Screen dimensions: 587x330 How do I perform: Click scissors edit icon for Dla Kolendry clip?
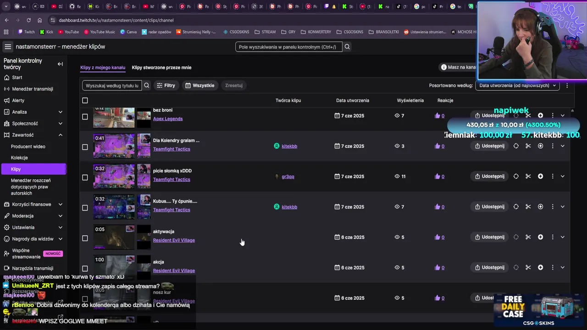click(528, 146)
